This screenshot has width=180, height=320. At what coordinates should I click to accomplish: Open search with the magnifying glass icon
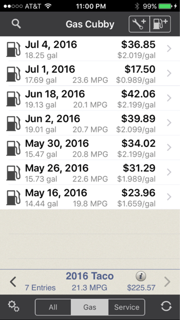[x=16, y=24]
